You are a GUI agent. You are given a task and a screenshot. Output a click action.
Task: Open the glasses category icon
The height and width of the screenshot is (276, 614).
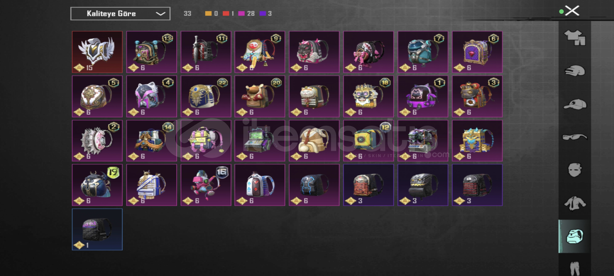575,137
